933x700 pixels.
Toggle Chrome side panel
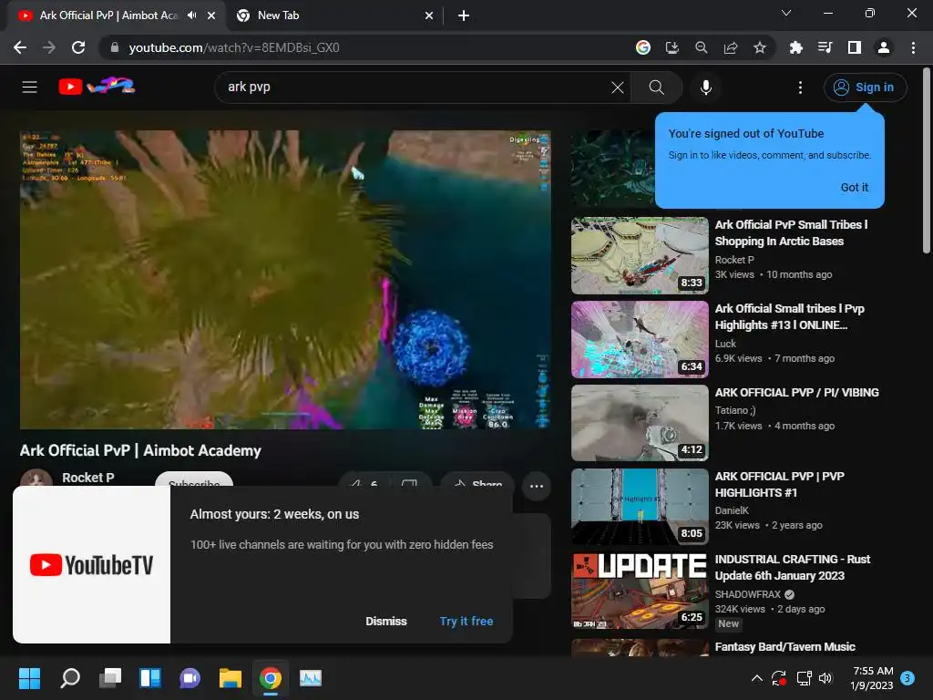pyautogui.click(x=855, y=47)
